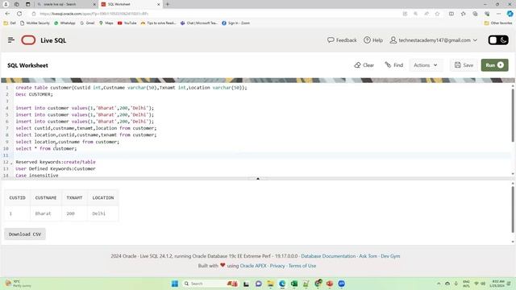Add this page to favorites star
The image size is (516, 290).
tap(437, 14)
